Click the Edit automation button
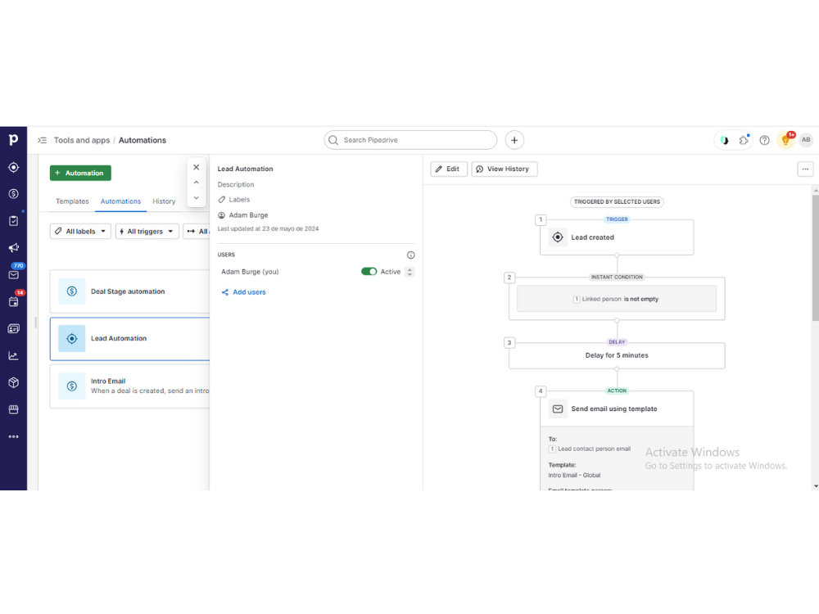 (449, 169)
